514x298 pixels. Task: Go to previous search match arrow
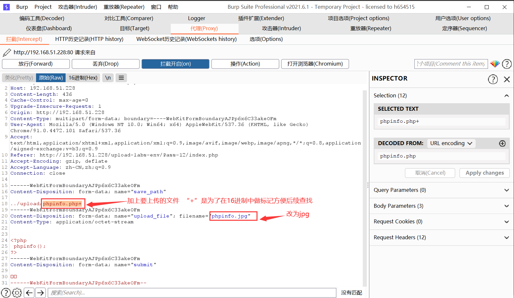29,293
